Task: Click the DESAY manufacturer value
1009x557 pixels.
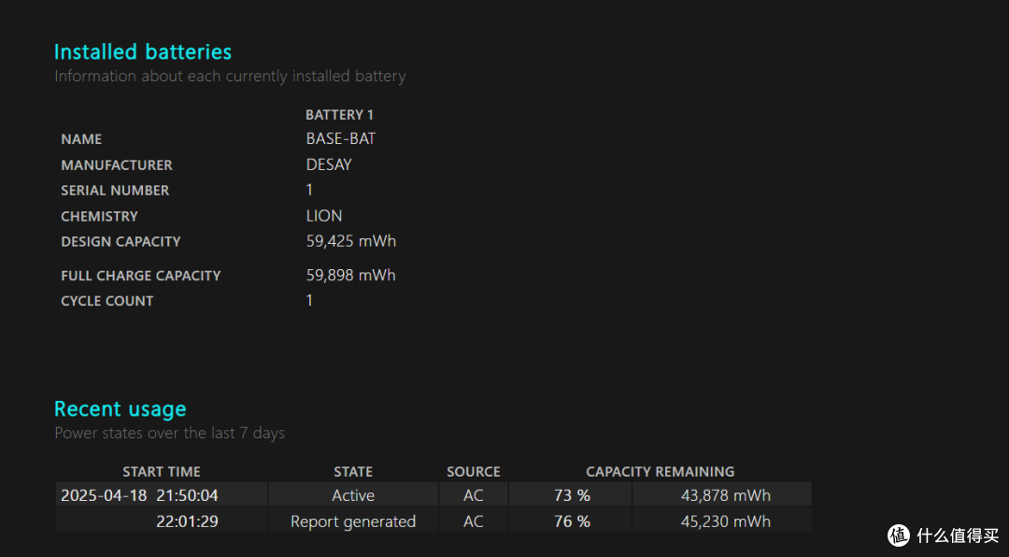Action: [x=329, y=164]
